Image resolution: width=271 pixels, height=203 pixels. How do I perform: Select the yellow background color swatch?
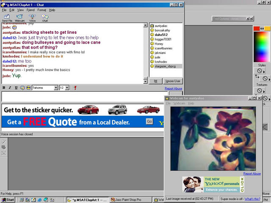(267, 28)
